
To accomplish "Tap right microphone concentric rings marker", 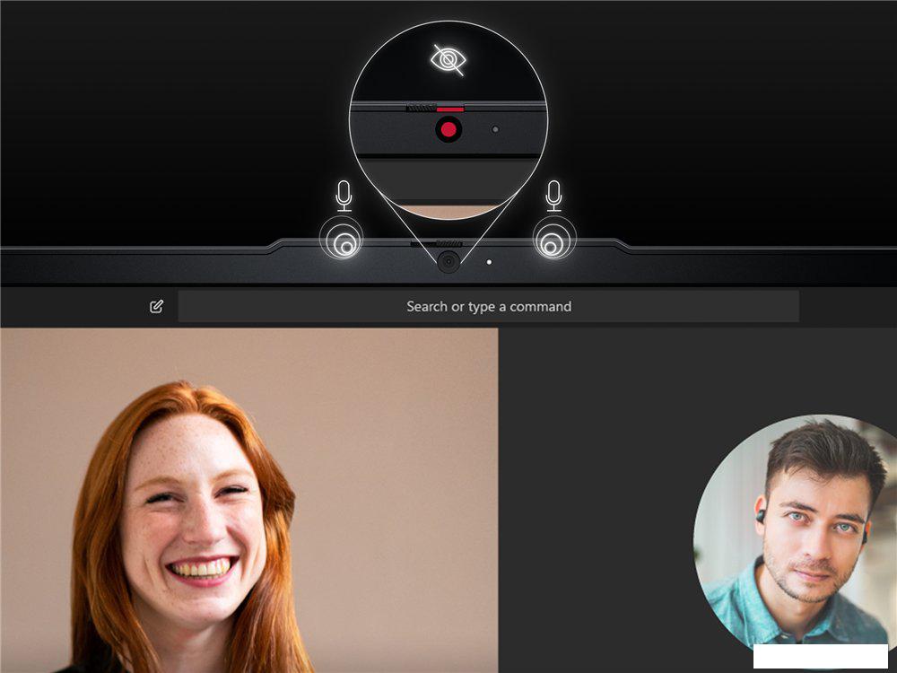I will click(x=554, y=240).
